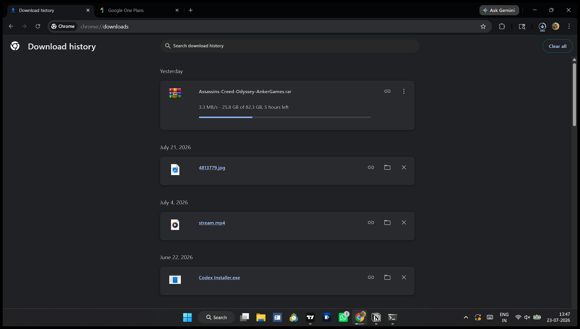Open the ENG IN language switcher
580x329 pixels.
tap(504, 317)
